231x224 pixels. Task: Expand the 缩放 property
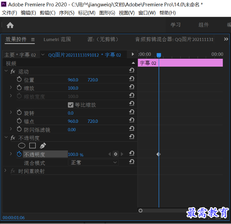pos(11,88)
